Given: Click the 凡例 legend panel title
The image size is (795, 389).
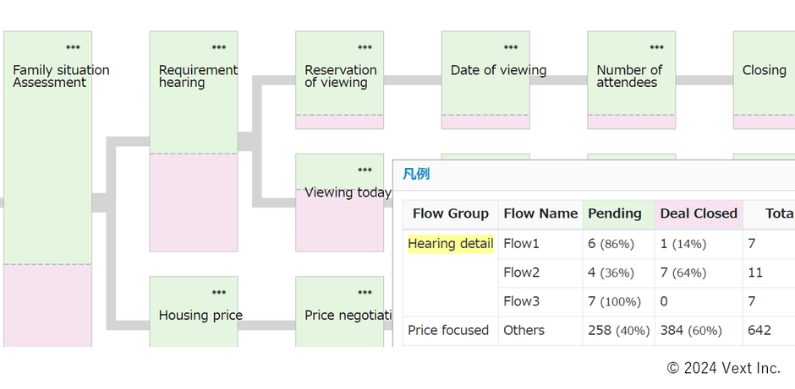Looking at the screenshot, I should [415, 174].
